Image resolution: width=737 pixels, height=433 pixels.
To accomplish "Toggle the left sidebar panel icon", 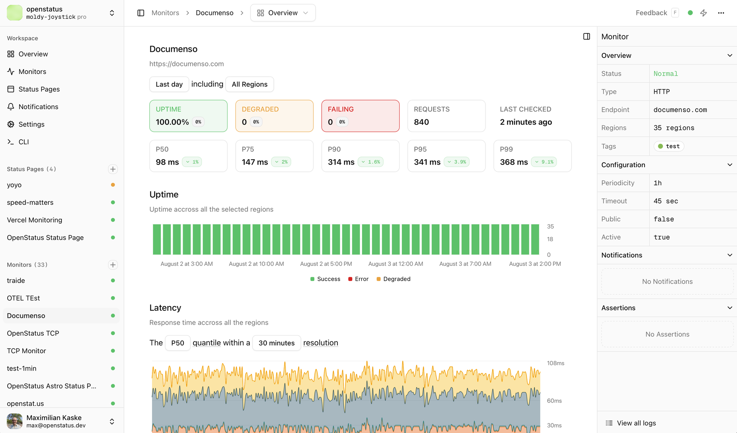I will pos(141,13).
